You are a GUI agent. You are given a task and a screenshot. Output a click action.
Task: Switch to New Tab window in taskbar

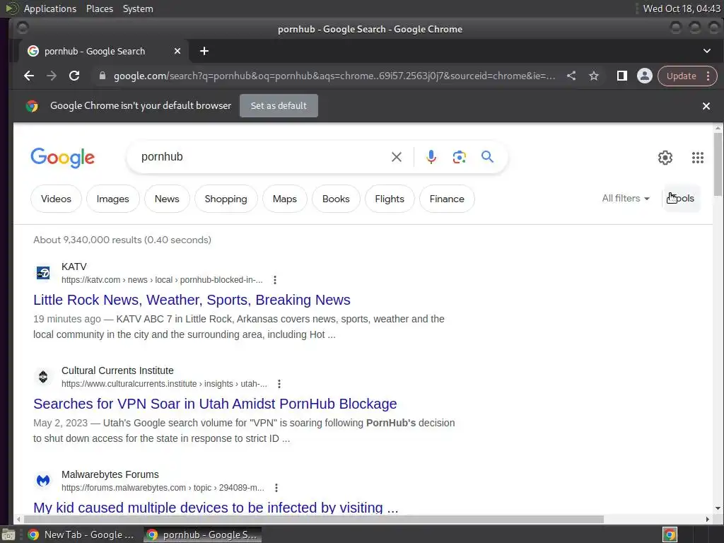tap(81, 535)
